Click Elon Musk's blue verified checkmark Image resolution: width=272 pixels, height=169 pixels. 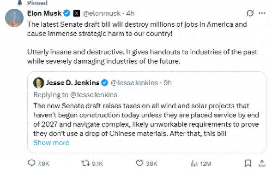67,13
